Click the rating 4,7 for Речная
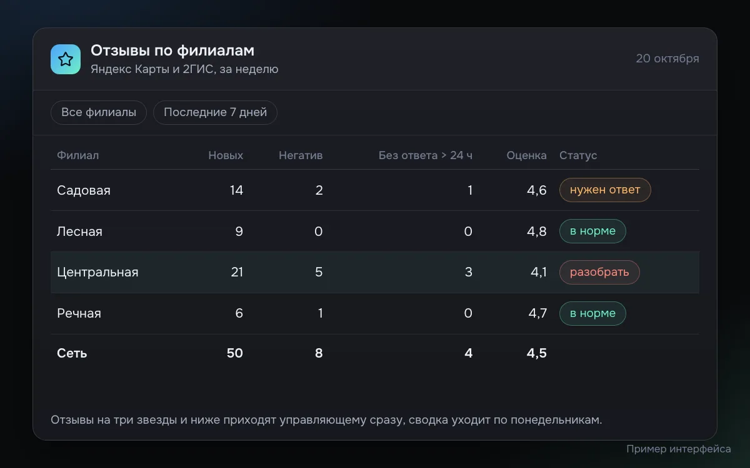This screenshot has height=468, width=750. point(537,314)
